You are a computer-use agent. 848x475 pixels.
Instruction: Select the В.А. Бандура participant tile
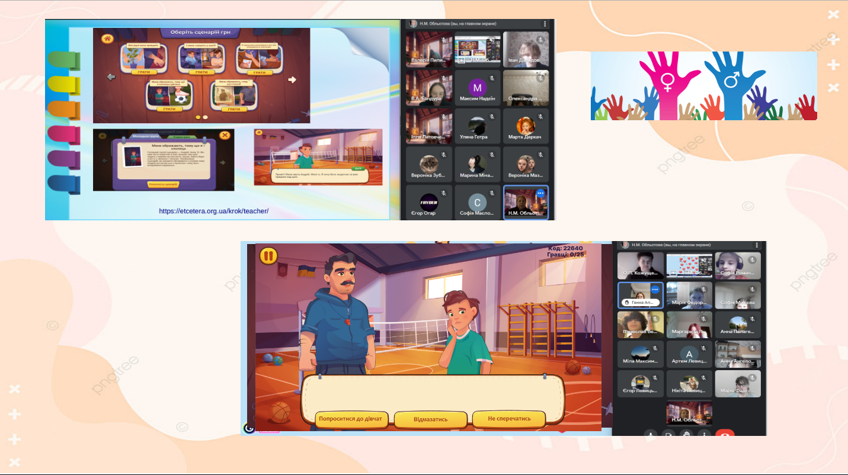429,88
